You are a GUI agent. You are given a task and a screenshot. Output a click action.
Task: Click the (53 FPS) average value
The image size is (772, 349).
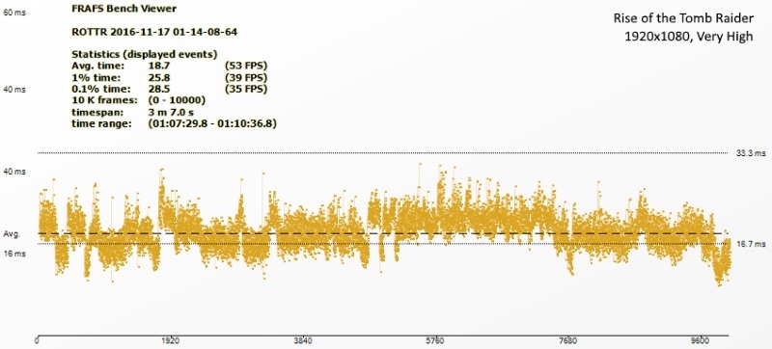246,66
